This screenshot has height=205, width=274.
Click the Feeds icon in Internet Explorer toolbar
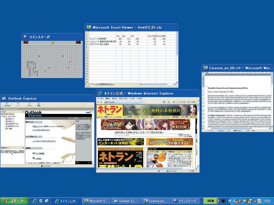tap(169, 102)
